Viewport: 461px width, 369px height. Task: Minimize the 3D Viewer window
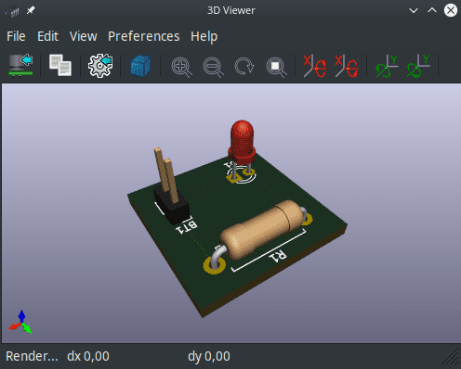click(x=414, y=10)
